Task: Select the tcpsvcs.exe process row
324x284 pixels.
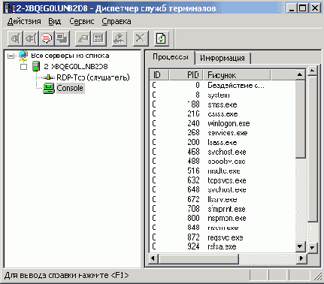Action: [223, 180]
